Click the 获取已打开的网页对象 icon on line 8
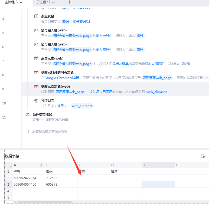The width and height of the screenshot is (209, 204). (36, 72)
